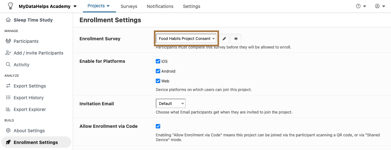
Task: Click the Sleep Time Study home icon
Action: click(8, 20)
